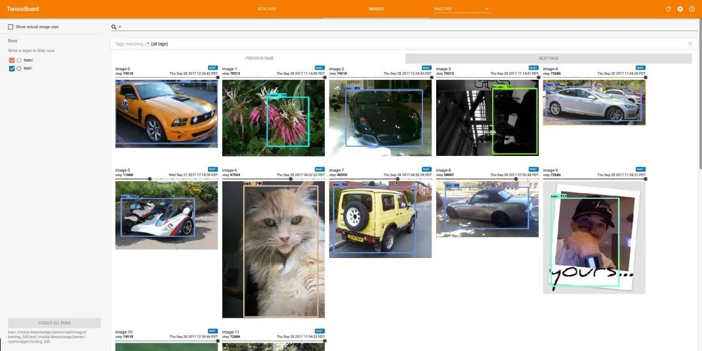Open image-0 orange Mustang thumbnail
Screen dimensions: 702x351
pyautogui.click(x=166, y=114)
